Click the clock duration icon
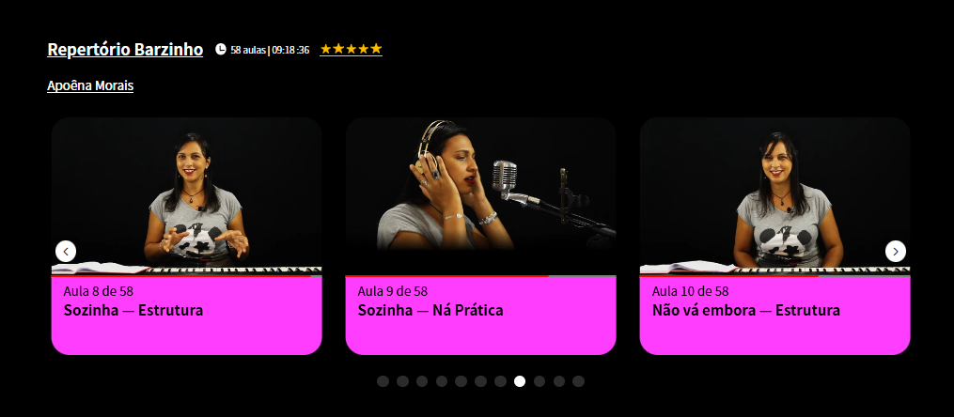954x417 pixels. pyautogui.click(x=221, y=49)
